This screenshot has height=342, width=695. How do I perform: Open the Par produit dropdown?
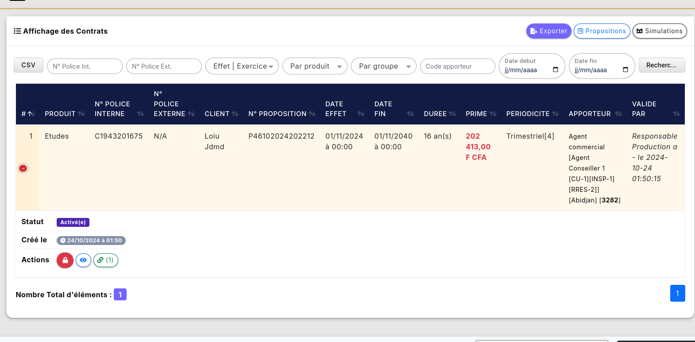tap(315, 66)
